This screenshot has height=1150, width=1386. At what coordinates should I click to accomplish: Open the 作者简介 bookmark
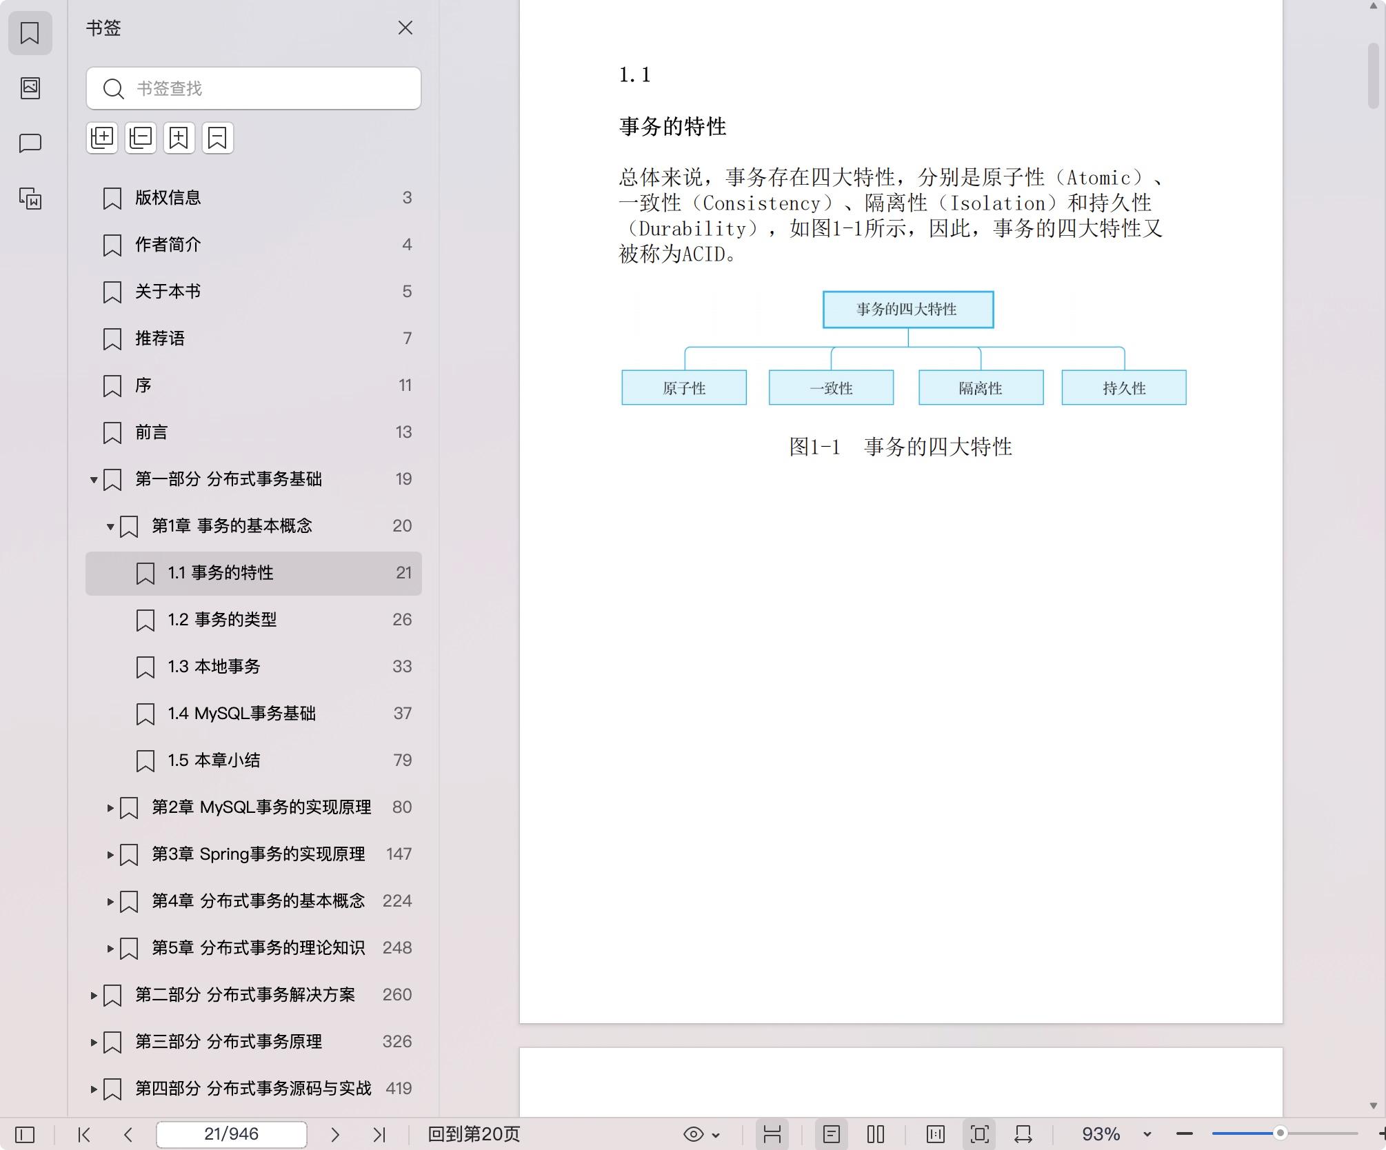tap(254, 245)
